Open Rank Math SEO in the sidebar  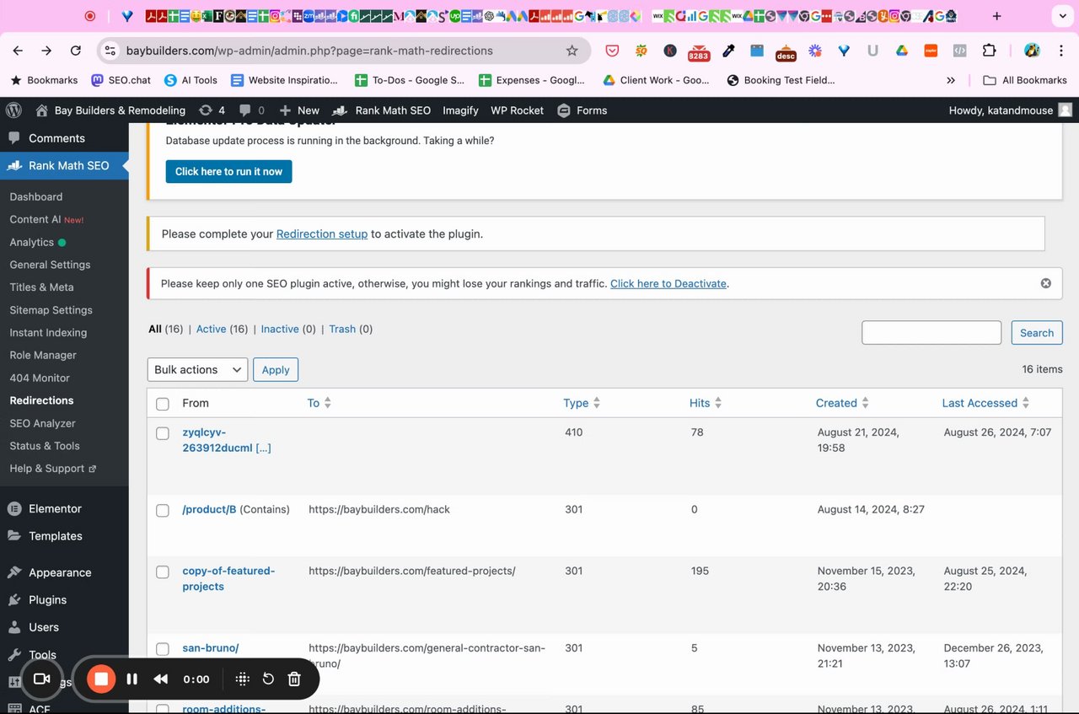click(x=64, y=165)
